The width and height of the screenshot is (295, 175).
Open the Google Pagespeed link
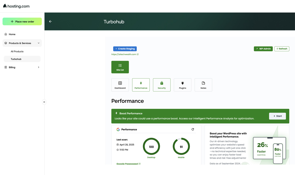pyautogui.click(x=127, y=164)
